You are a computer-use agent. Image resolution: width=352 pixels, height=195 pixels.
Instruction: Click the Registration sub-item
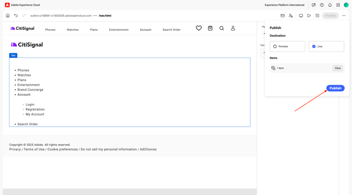click(x=35, y=109)
